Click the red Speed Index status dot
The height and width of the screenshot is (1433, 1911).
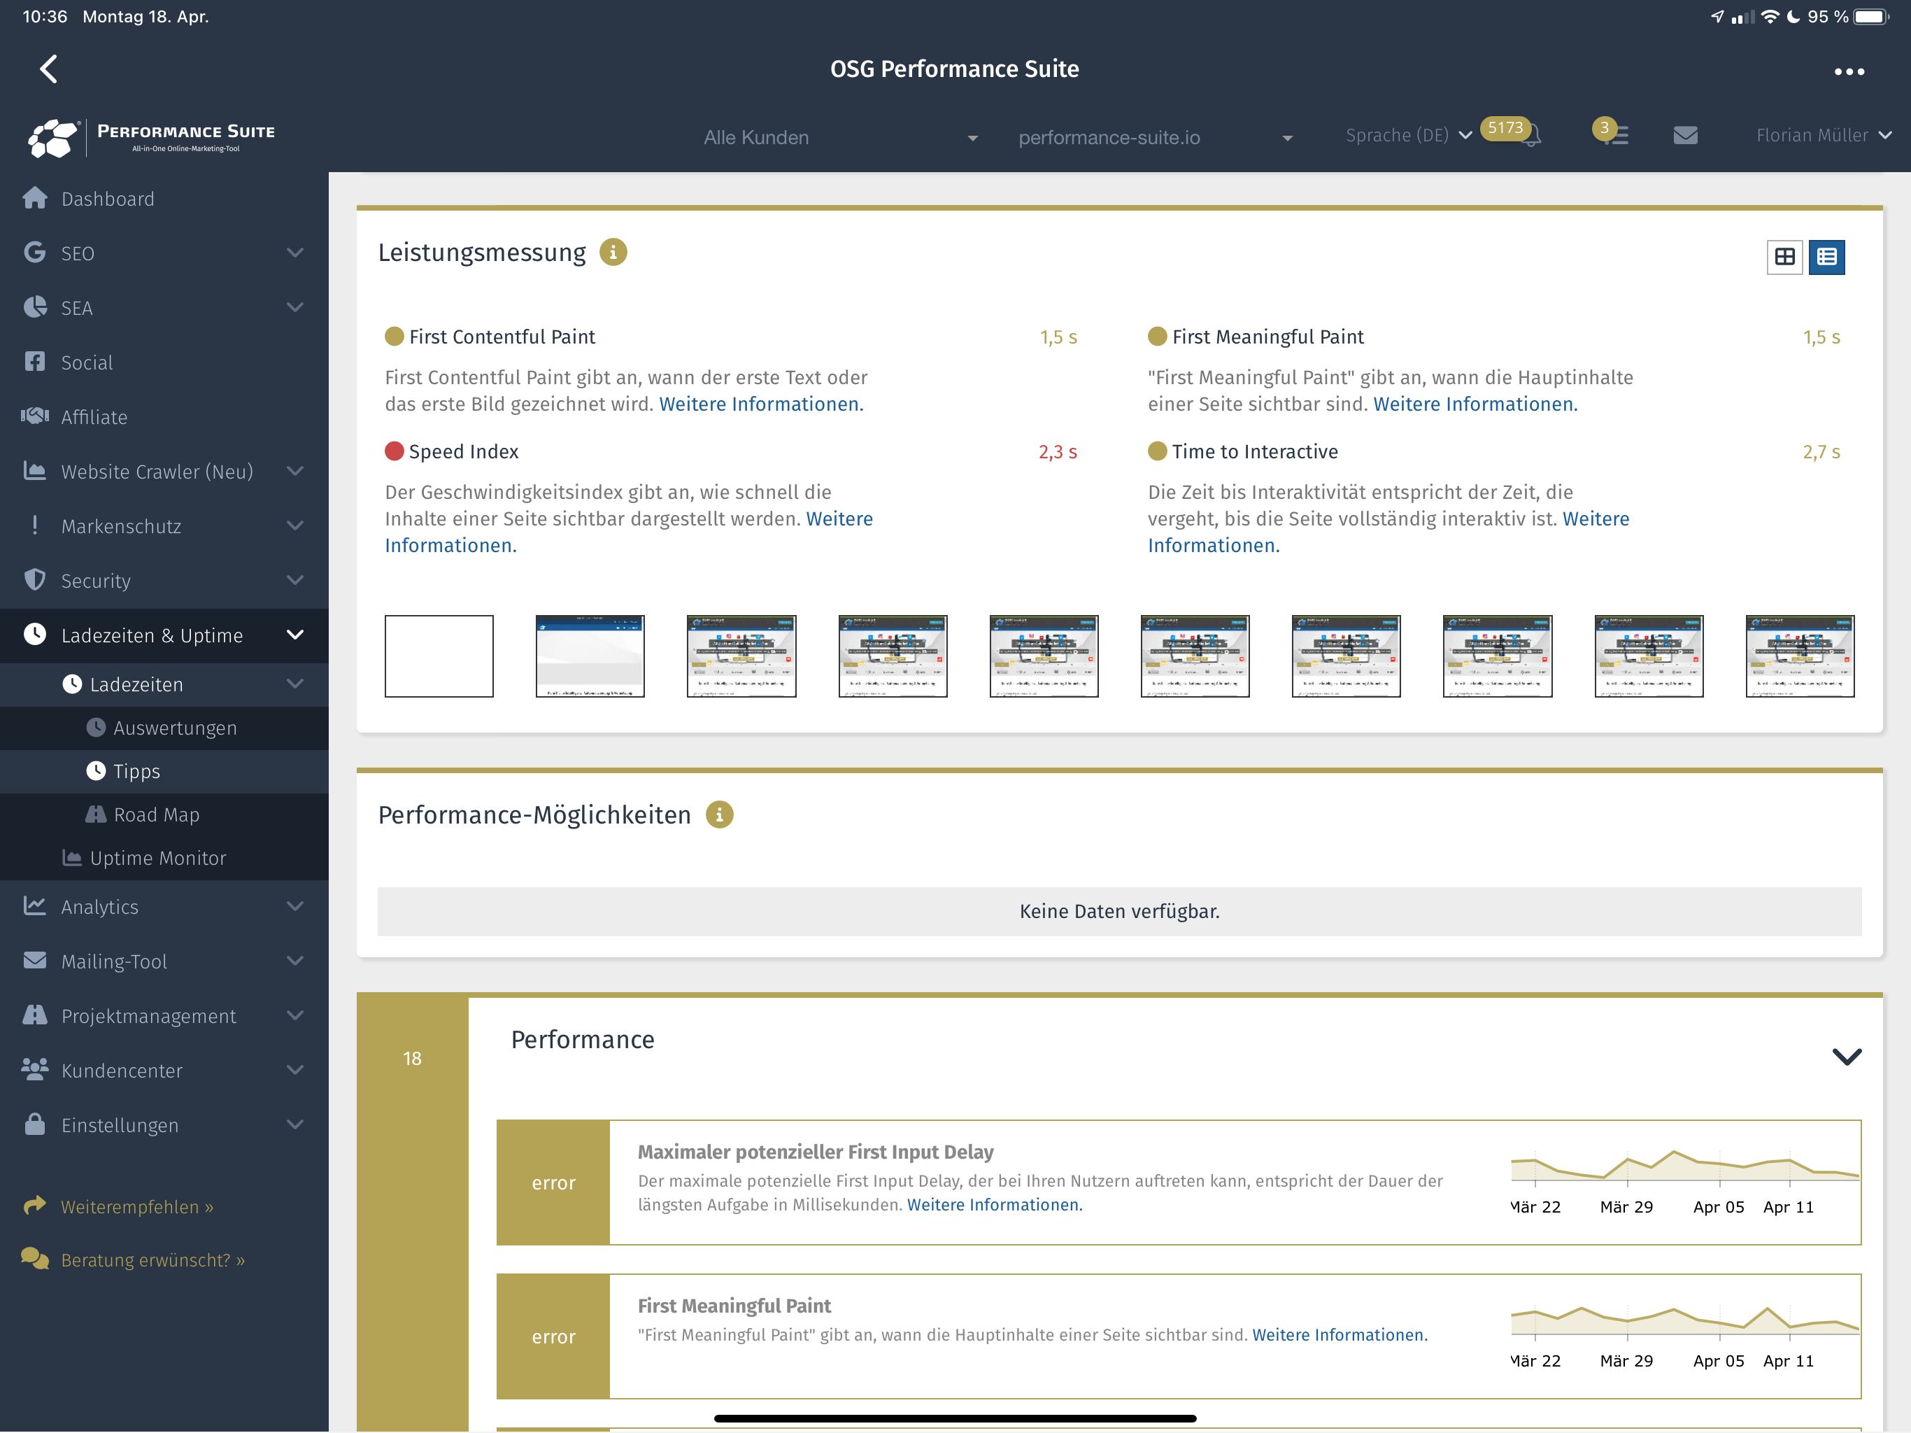[x=394, y=451]
